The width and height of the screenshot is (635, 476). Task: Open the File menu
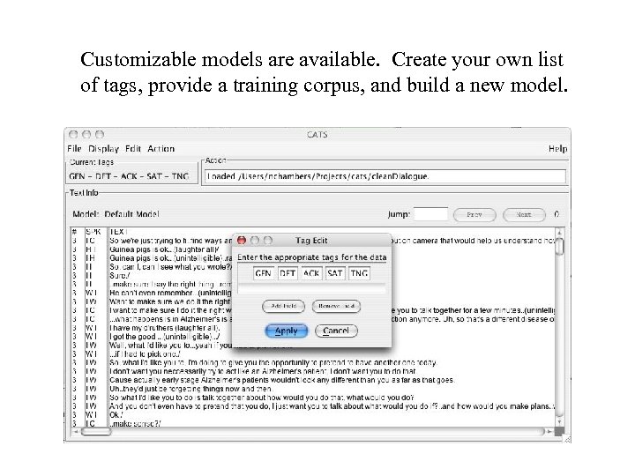tap(74, 149)
